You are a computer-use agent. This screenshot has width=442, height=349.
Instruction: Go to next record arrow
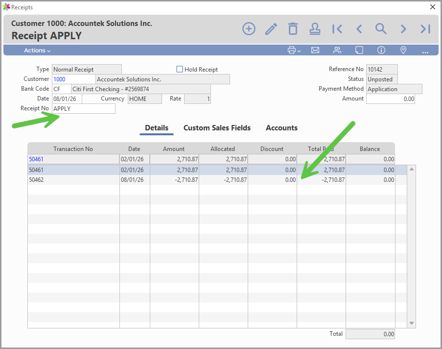[x=403, y=29]
